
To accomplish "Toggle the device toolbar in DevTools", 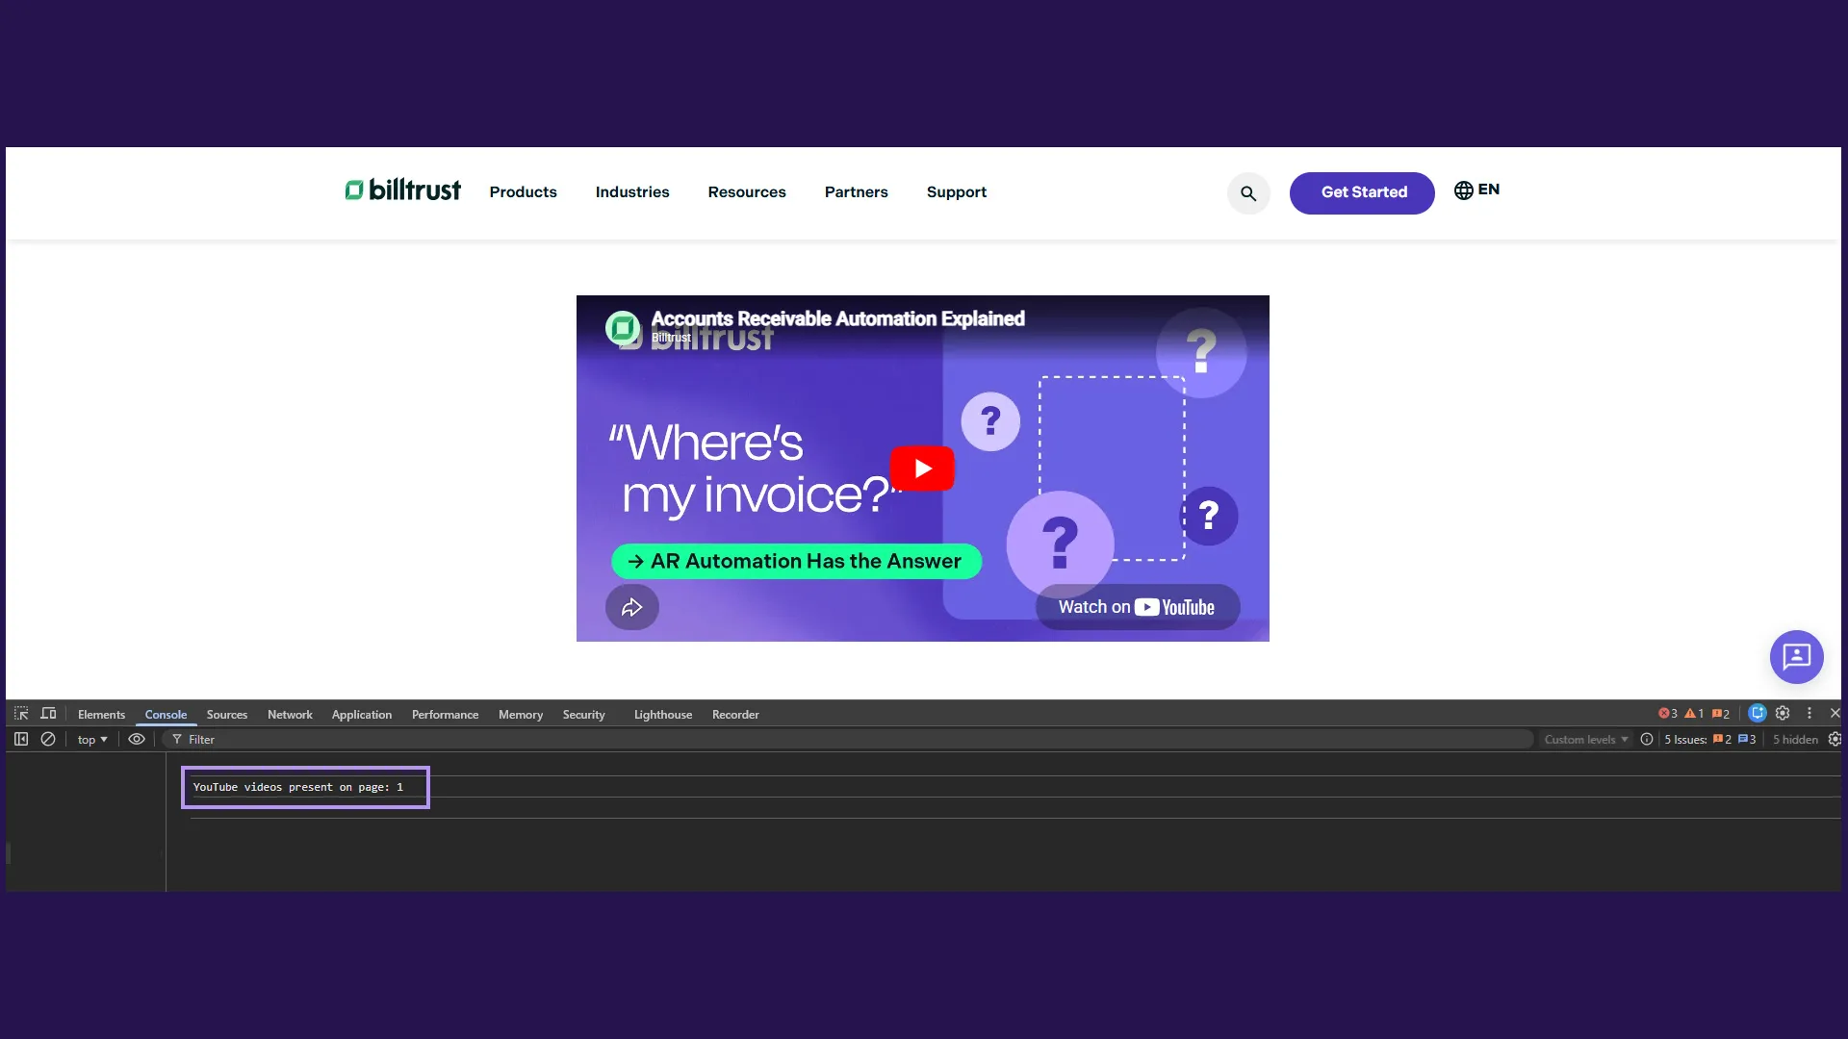I will [48, 714].
